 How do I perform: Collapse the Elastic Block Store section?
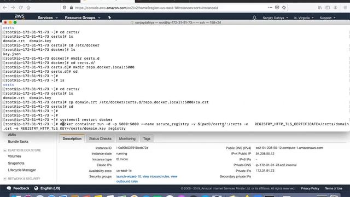5,150
